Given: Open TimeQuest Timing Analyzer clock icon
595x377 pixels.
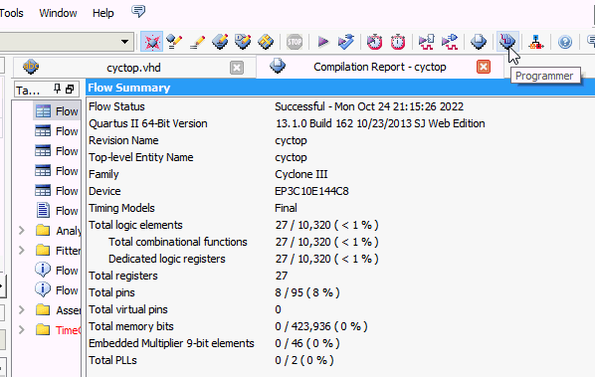Looking at the screenshot, I should pyautogui.click(x=374, y=42).
